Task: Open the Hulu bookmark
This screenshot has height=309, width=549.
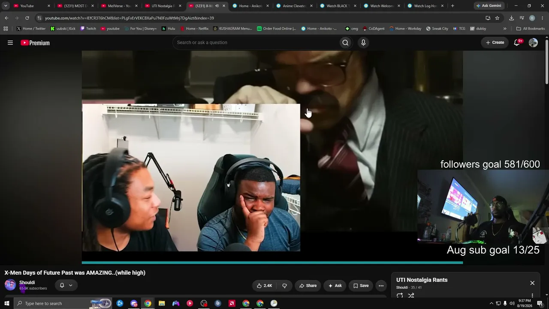Action: pyautogui.click(x=168, y=29)
